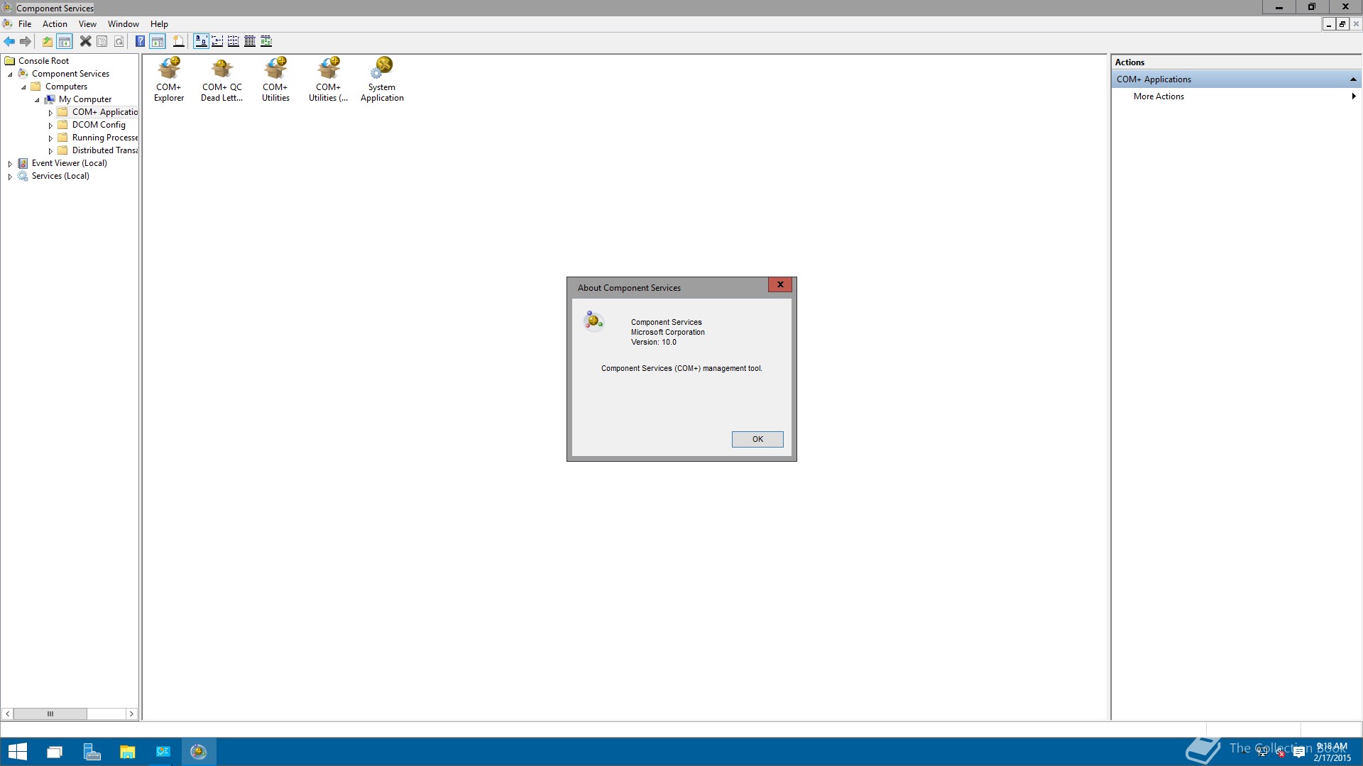Expand the DCOM Config tree node
This screenshot has width=1363, height=766.
click(50, 126)
